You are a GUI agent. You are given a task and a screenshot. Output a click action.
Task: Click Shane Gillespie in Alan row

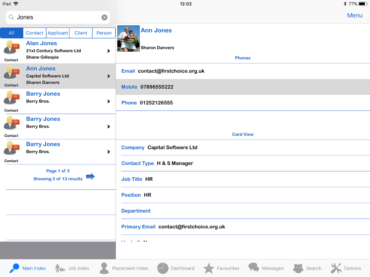[x=42, y=57]
